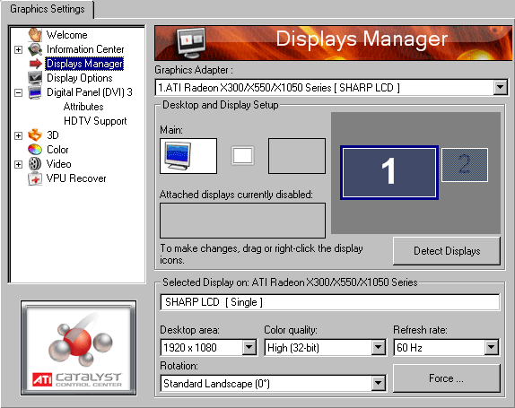Click the VPU Recover first-aid icon
The image size is (515, 408).
click(35, 178)
